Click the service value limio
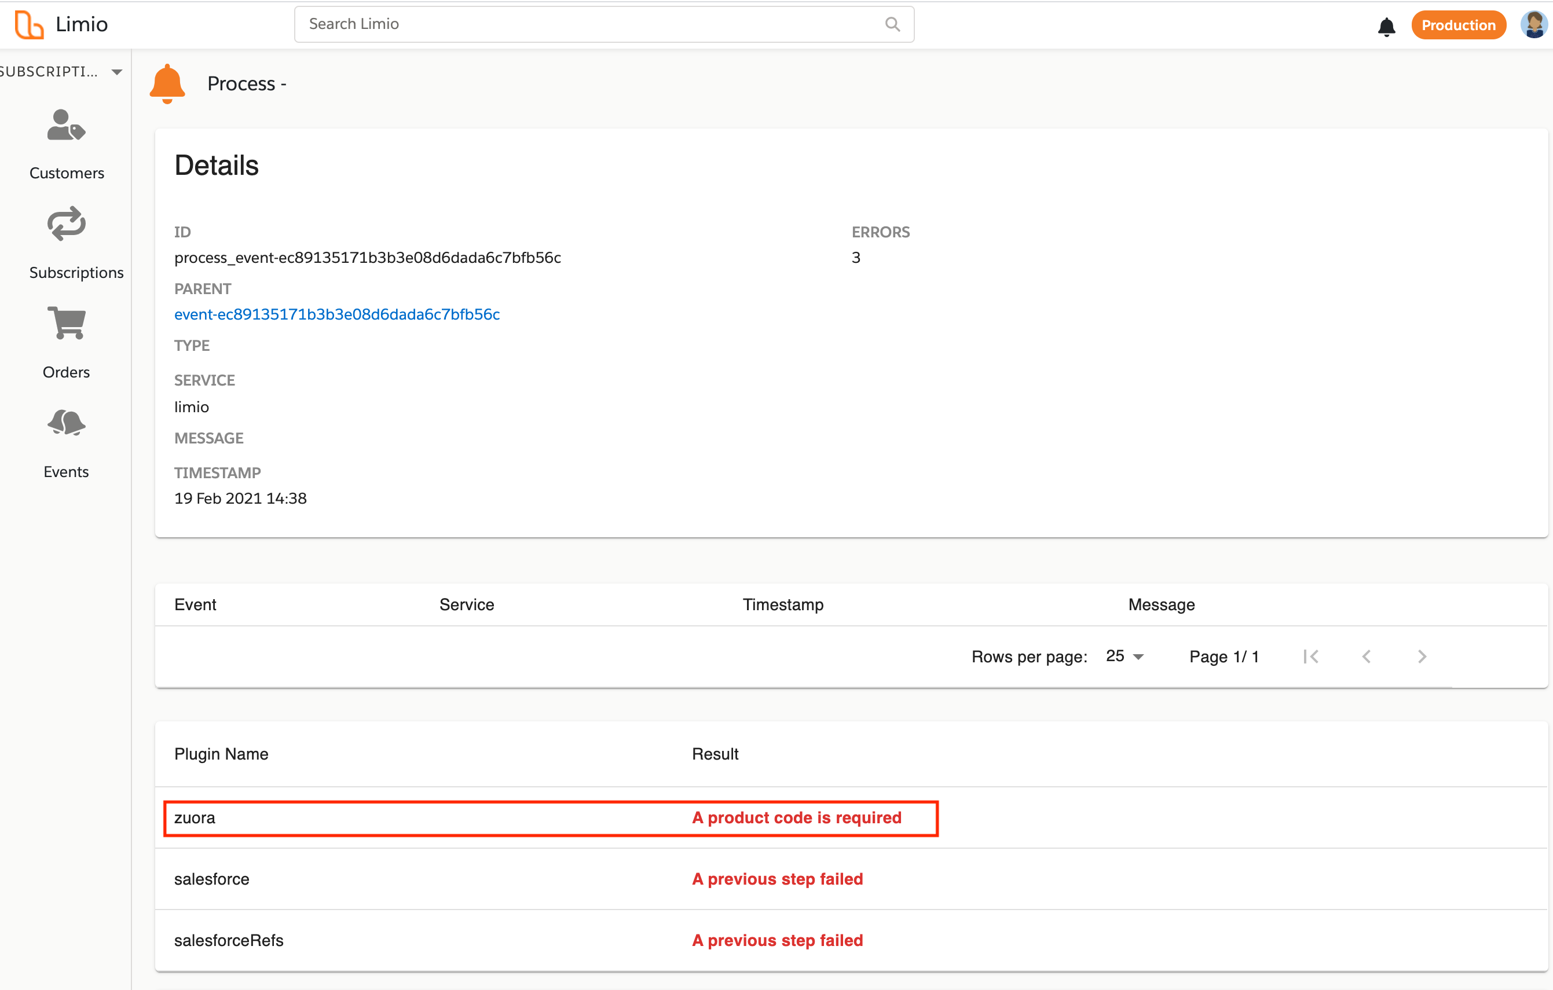The width and height of the screenshot is (1553, 990). click(x=192, y=407)
